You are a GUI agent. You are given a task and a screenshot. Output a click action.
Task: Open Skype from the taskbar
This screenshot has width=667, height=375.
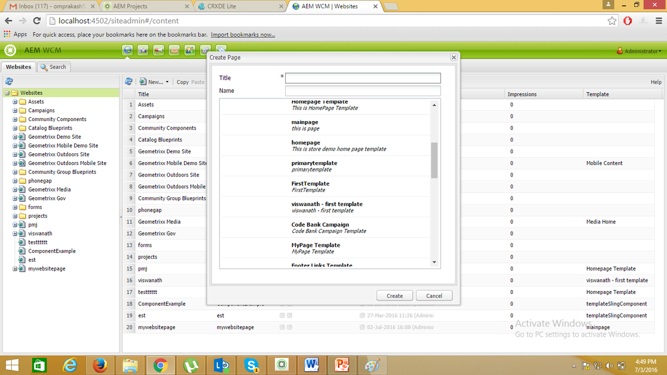[251, 365]
